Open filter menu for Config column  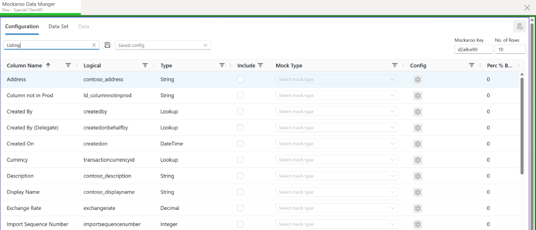point(472,65)
